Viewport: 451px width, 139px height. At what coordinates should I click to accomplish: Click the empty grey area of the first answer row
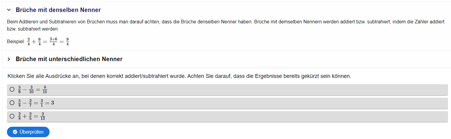point(240,90)
